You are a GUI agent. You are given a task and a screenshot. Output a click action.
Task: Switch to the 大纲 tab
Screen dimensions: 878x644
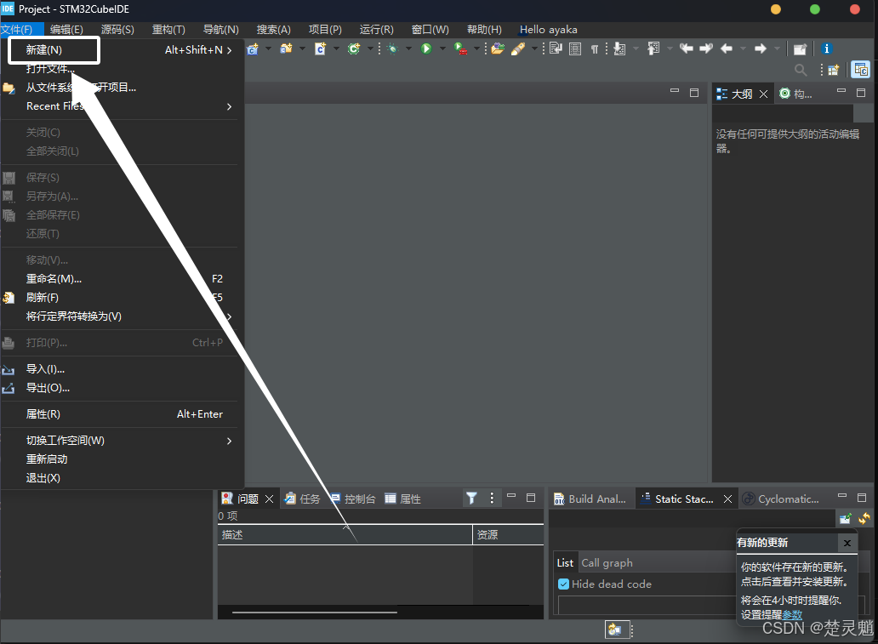click(742, 94)
